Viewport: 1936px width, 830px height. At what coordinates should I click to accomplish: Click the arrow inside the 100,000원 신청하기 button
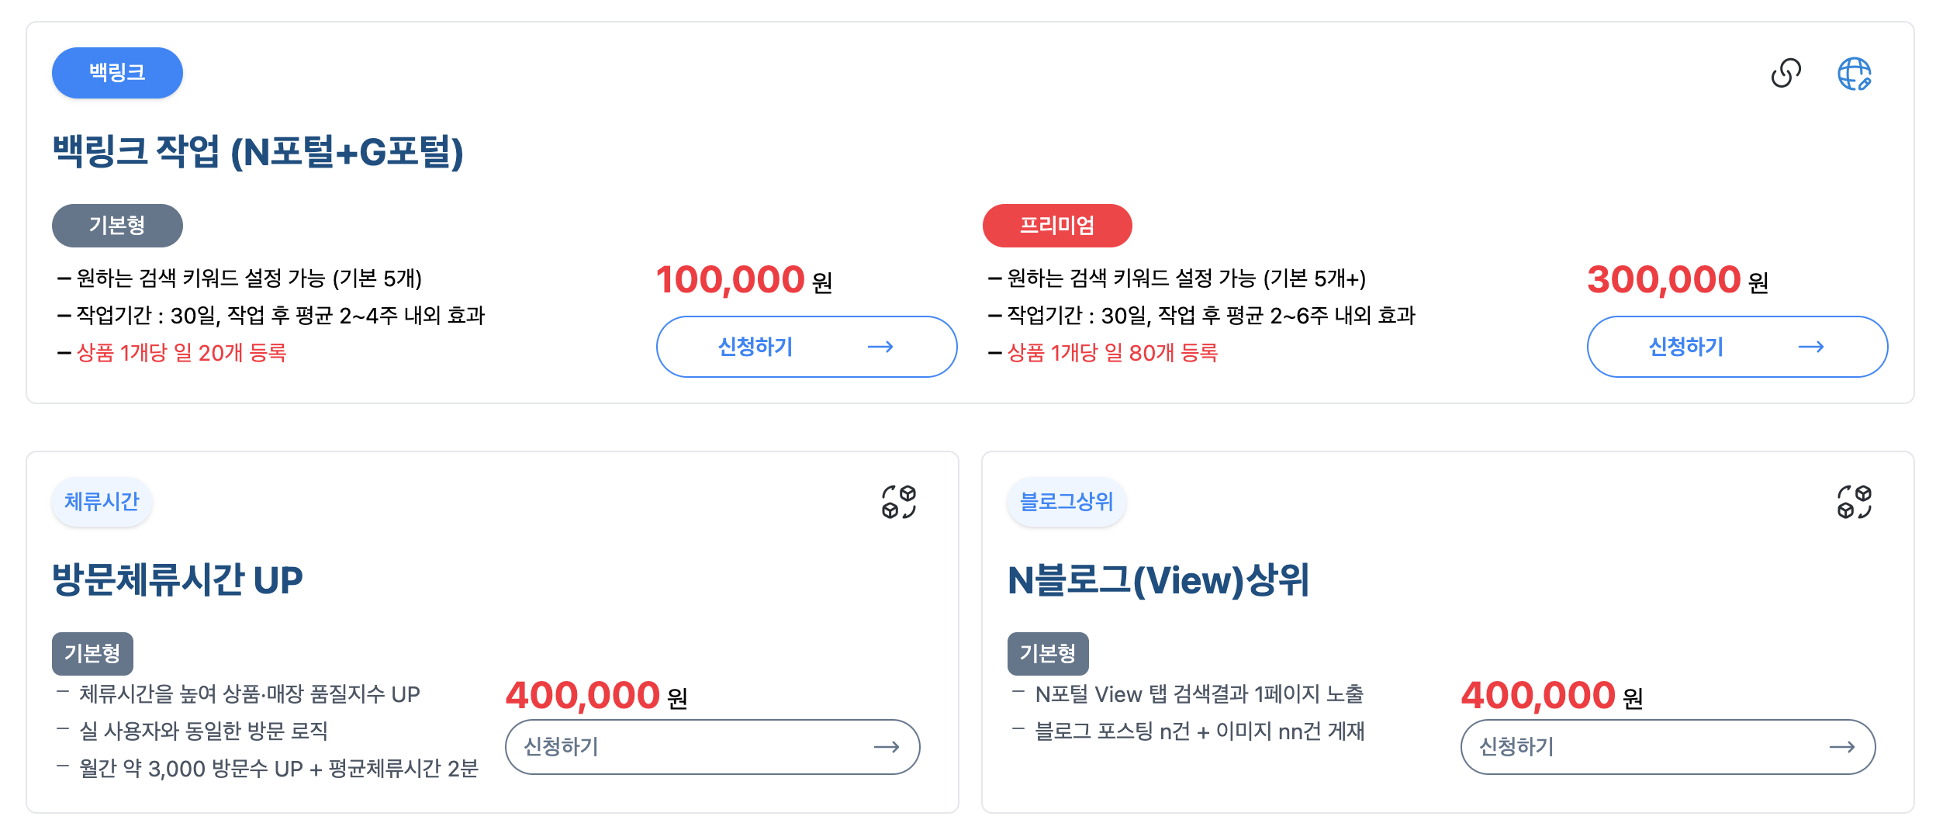[882, 347]
